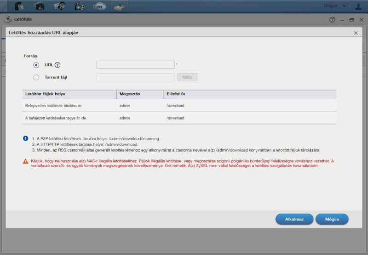The width and height of the screenshot is (368, 255).
Task: Expand the Magyar language dropdown
Action: (x=335, y=6)
